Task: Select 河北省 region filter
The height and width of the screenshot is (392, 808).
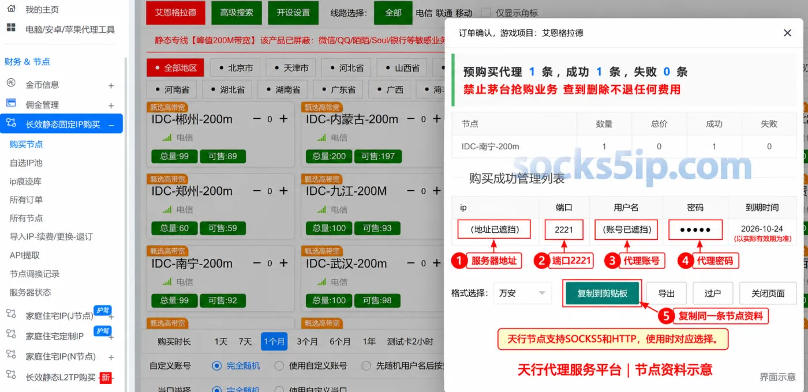Action: [346, 67]
